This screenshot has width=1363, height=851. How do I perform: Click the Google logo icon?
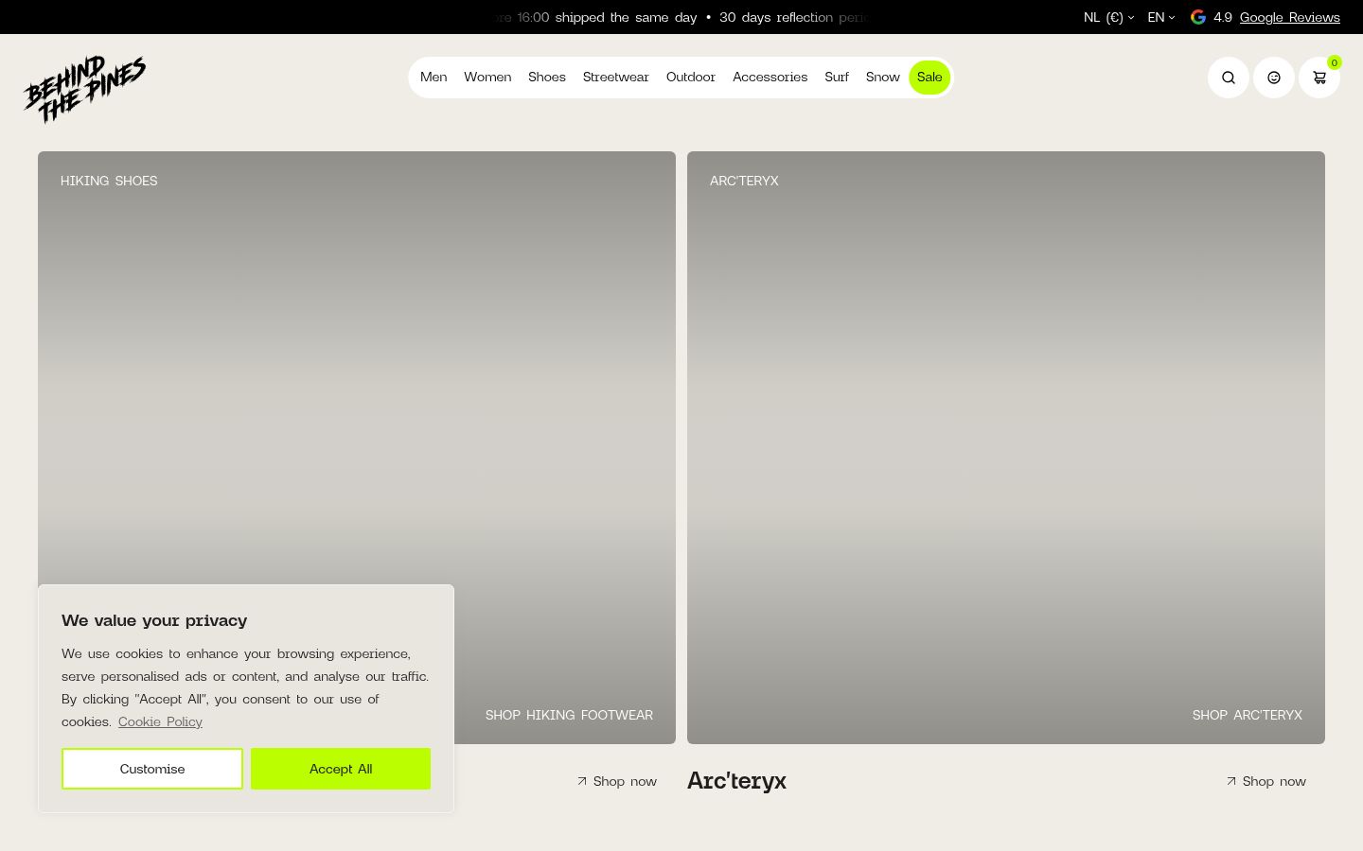(x=1198, y=17)
